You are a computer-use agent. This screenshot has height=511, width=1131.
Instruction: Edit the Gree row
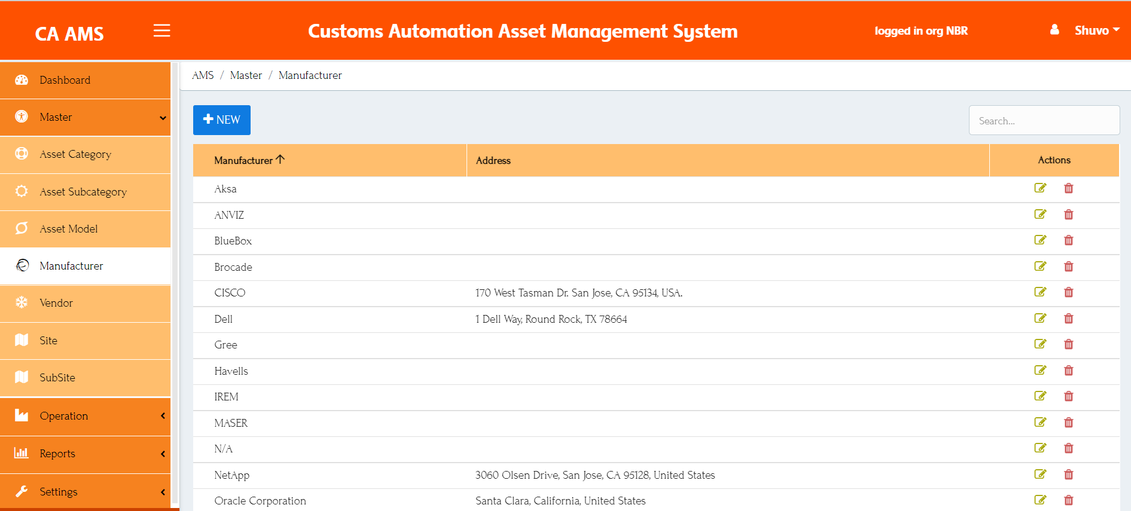tap(1041, 344)
